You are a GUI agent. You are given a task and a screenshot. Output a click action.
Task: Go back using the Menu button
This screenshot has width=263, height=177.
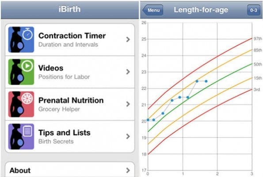click(153, 10)
